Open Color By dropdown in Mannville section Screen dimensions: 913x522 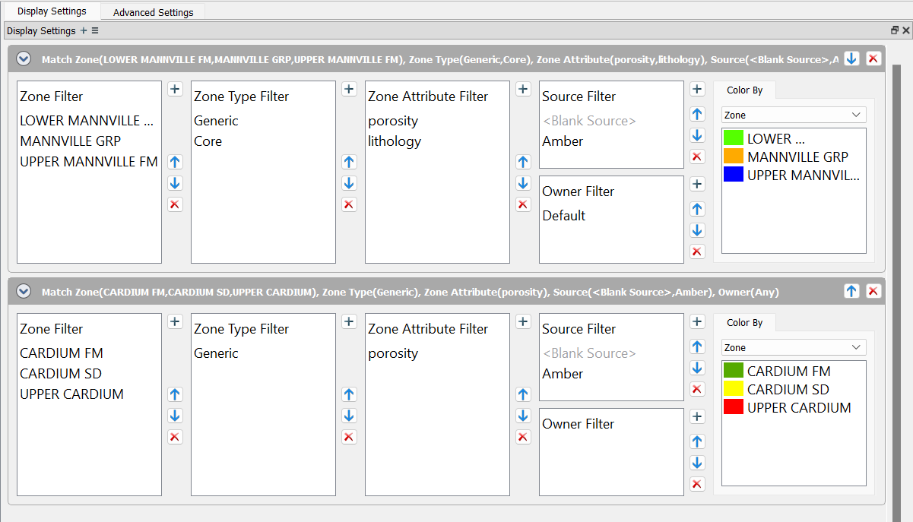pos(794,115)
